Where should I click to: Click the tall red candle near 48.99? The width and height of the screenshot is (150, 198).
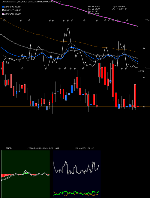(135, 96)
